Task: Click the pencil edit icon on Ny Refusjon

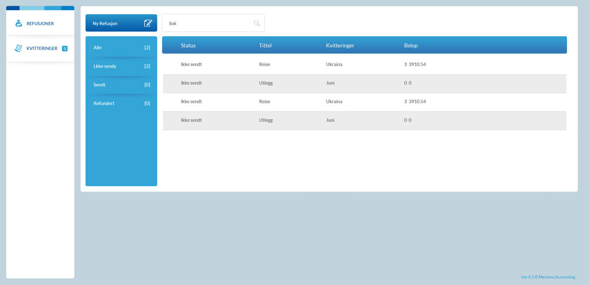Action: [148, 23]
